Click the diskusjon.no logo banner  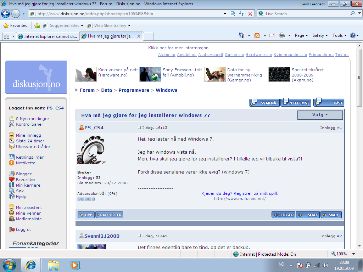(36, 77)
